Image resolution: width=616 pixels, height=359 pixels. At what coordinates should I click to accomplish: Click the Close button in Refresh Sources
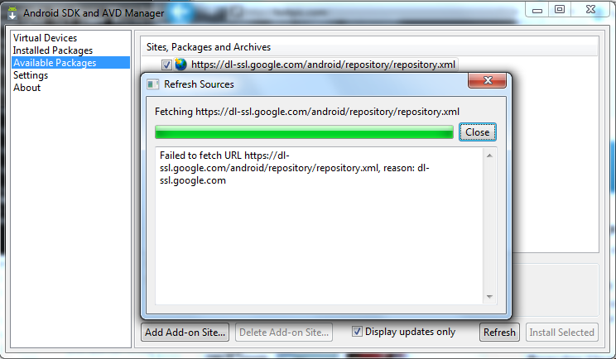click(x=478, y=132)
